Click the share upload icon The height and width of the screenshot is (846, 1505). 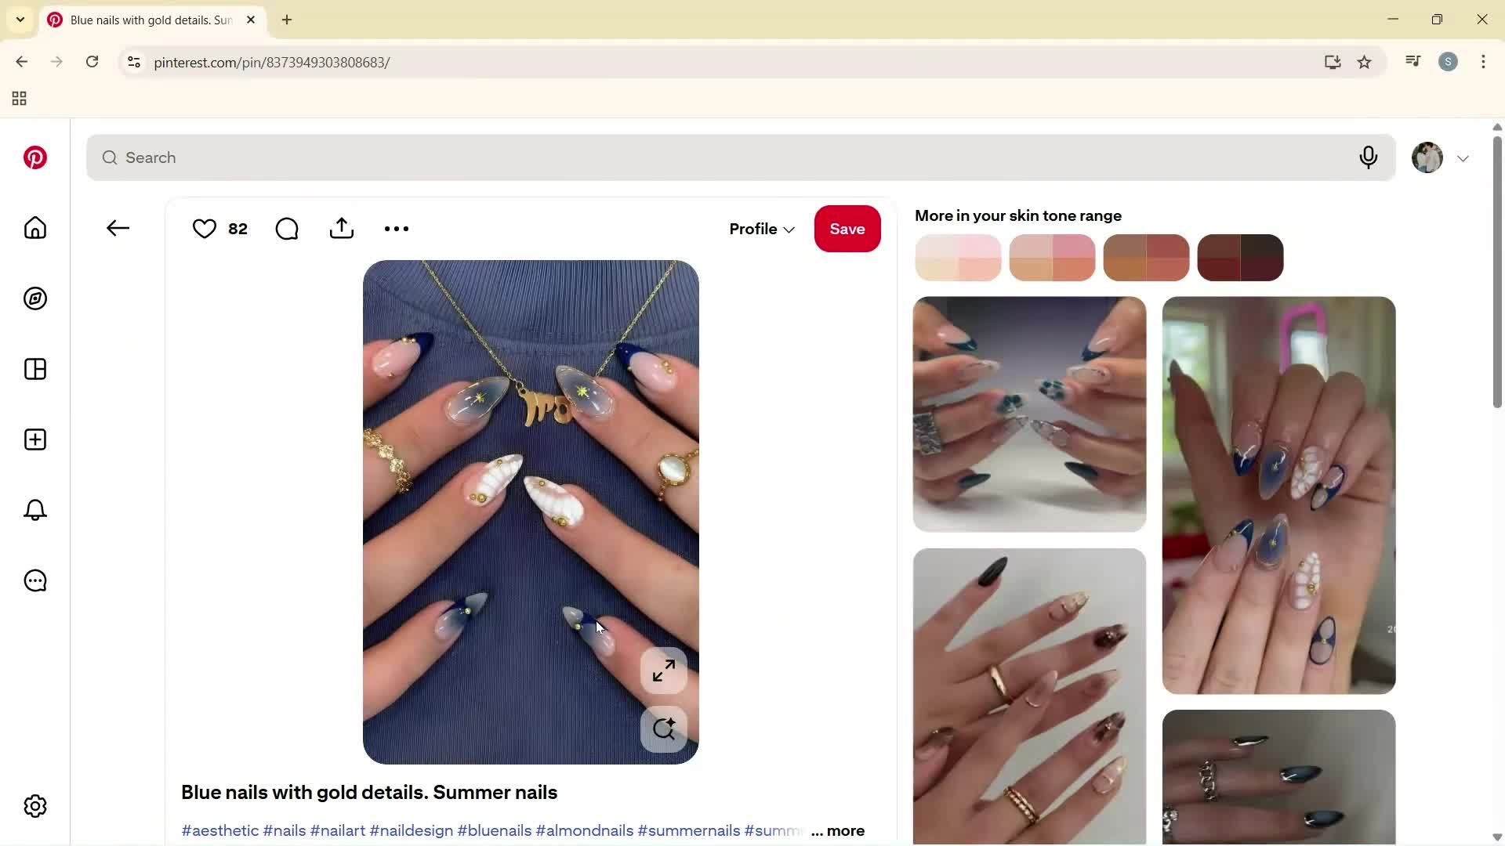pyautogui.click(x=342, y=229)
